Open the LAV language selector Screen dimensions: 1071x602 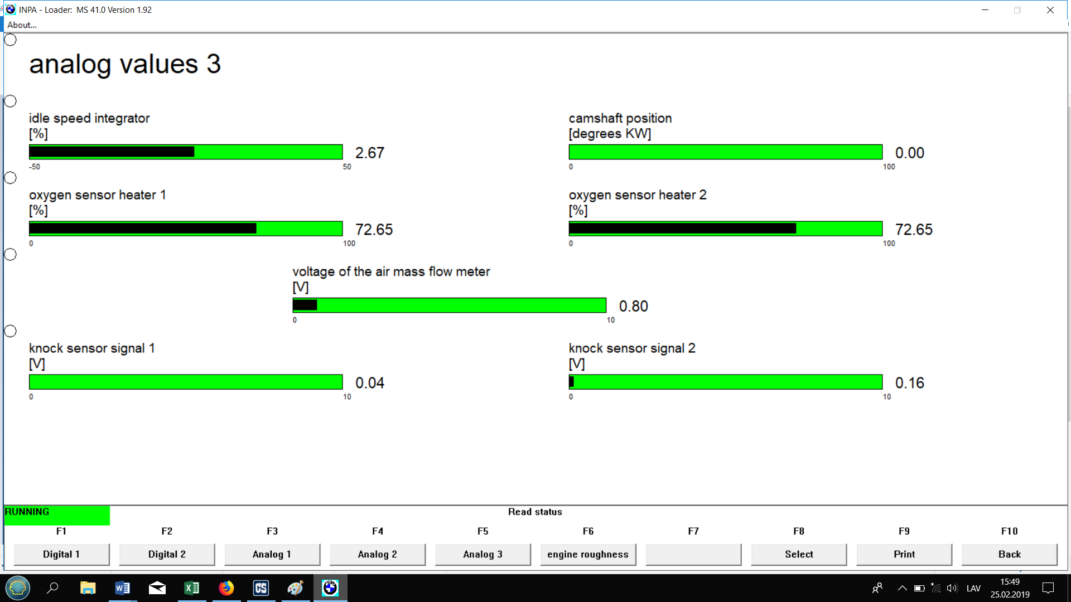click(x=973, y=588)
